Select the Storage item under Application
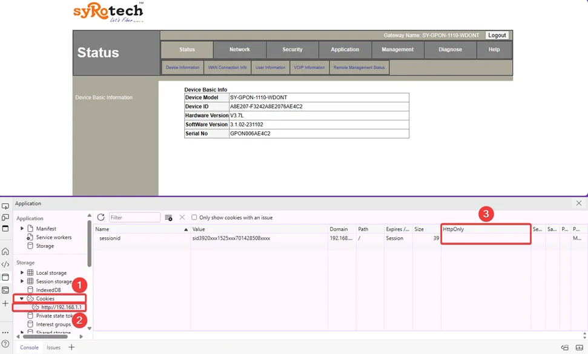Viewport: 588px width, 354px height. click(x=45, y=246)
